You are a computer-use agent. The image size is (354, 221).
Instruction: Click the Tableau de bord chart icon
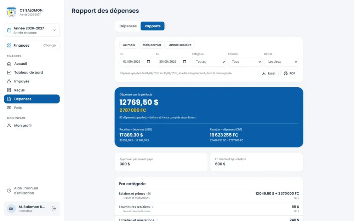pyautogui.click(x=9, y=72)
